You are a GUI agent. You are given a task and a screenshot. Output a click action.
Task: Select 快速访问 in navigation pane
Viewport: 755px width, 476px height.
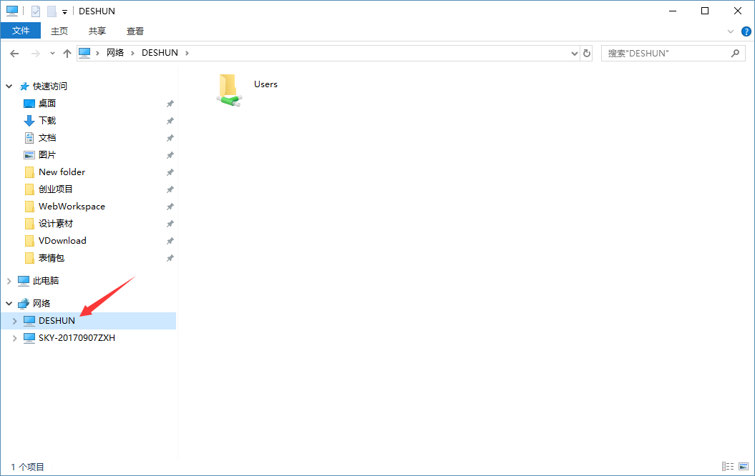(49, 86)
